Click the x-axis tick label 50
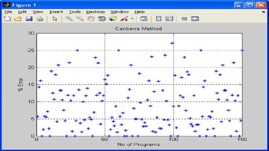269x151 pixels. point(104,139)
